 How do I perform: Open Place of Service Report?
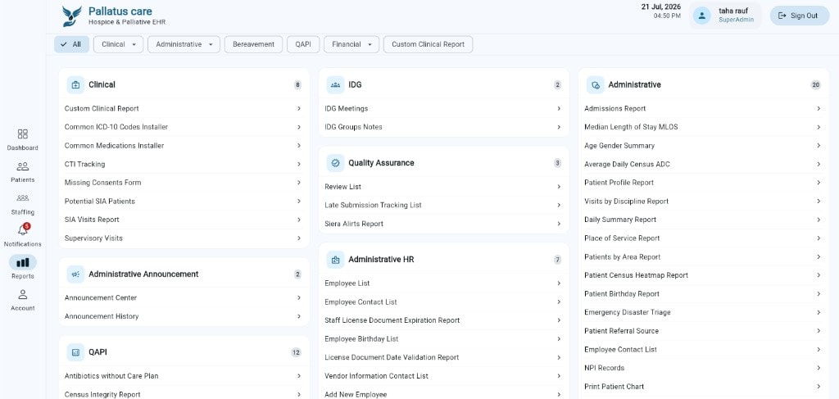click(704, 238)
